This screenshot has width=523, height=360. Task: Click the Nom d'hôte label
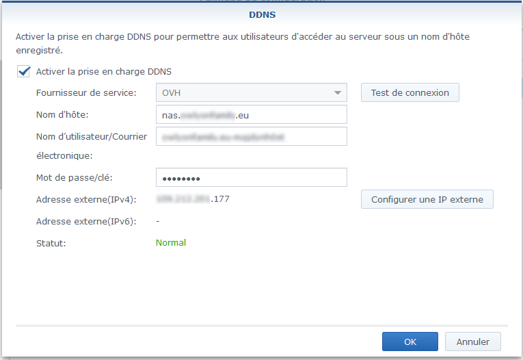tap(62, 114)
